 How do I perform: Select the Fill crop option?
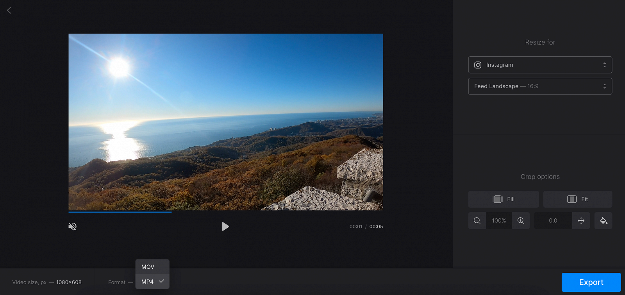point(503,199)
